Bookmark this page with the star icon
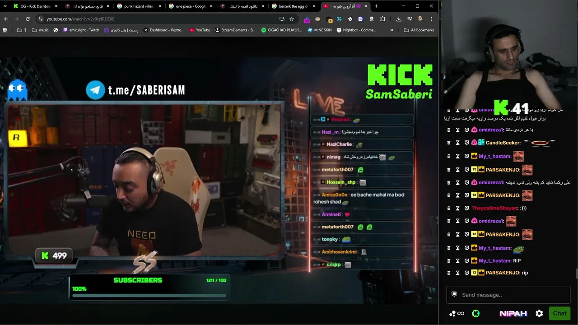578x325 pixels. click(292, 19)
